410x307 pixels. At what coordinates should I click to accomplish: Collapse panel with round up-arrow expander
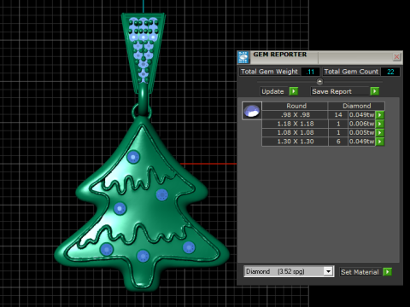pyautogui.click(x=319, y=82)
